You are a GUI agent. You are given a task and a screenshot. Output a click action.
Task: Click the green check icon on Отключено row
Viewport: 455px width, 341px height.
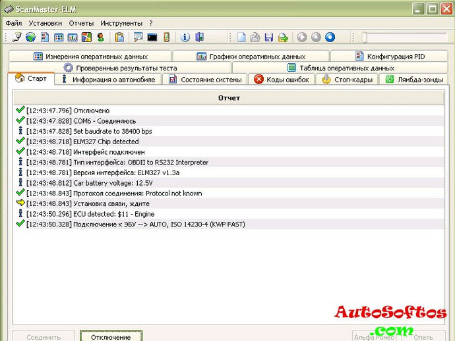click(x=20, y=109)
